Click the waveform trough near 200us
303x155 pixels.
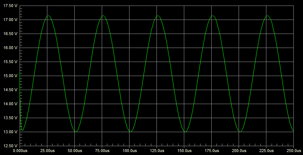coord(240,132)
